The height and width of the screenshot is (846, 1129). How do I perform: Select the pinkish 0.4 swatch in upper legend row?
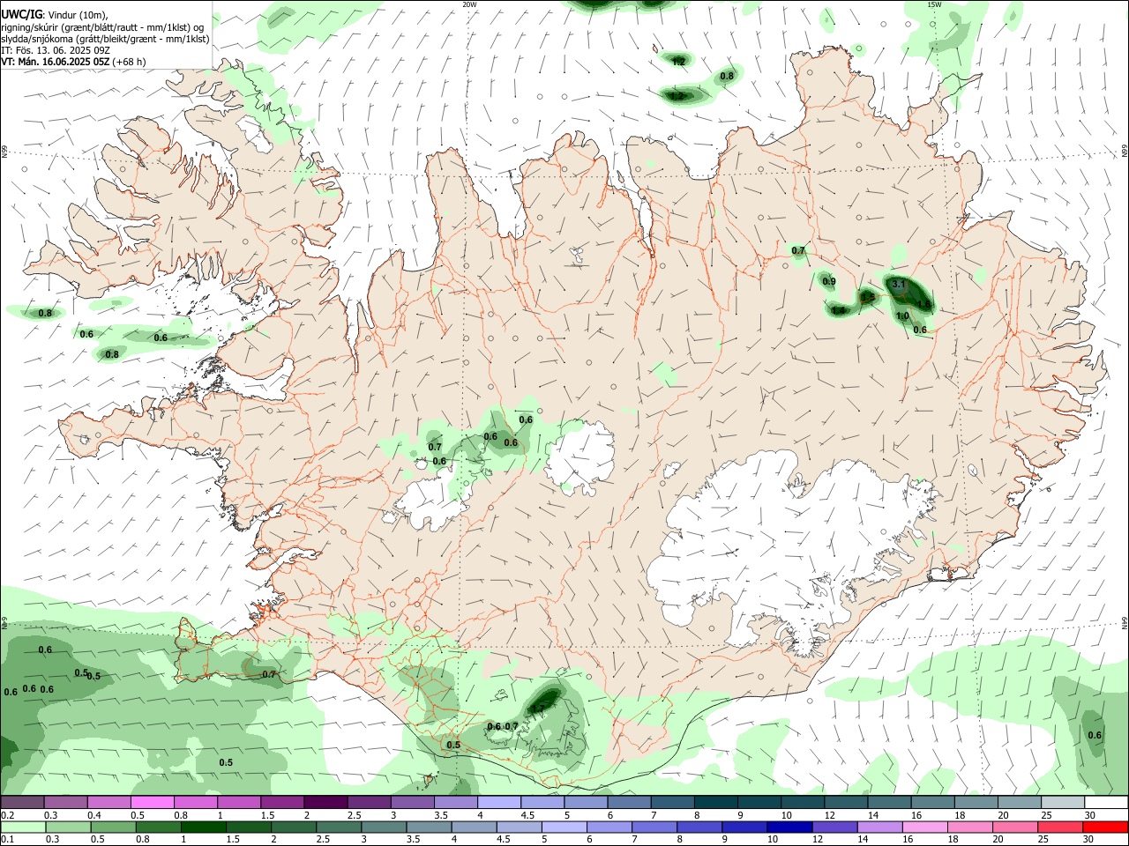108,803
